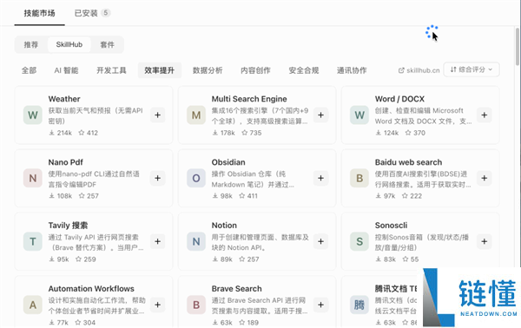Click the Notion N avatar icon
Viewport: 521px width, 328px height.
point(196,241)
